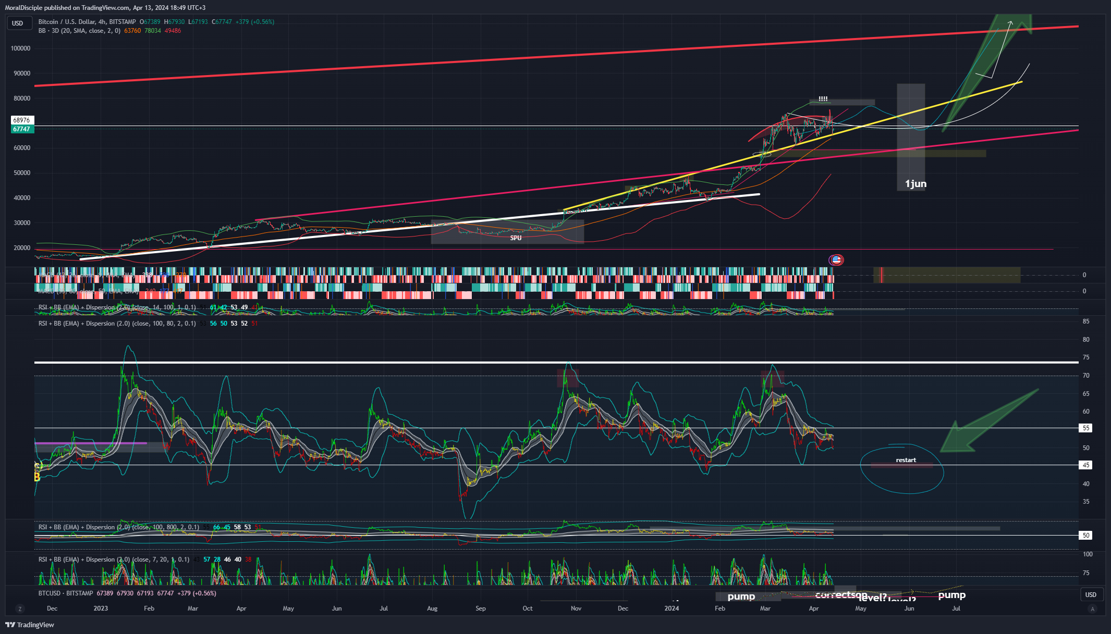
Task: Click the 100000 price axis label
Action: [x=20, y=48]
